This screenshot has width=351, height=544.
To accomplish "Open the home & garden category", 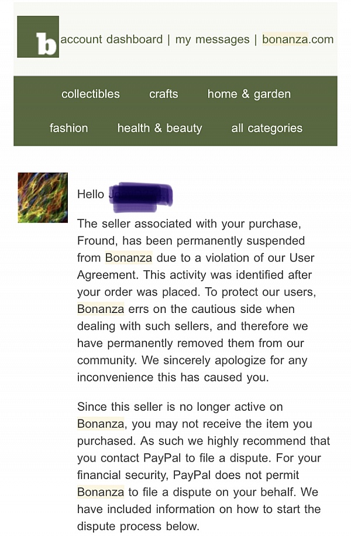I will point(249,94).
